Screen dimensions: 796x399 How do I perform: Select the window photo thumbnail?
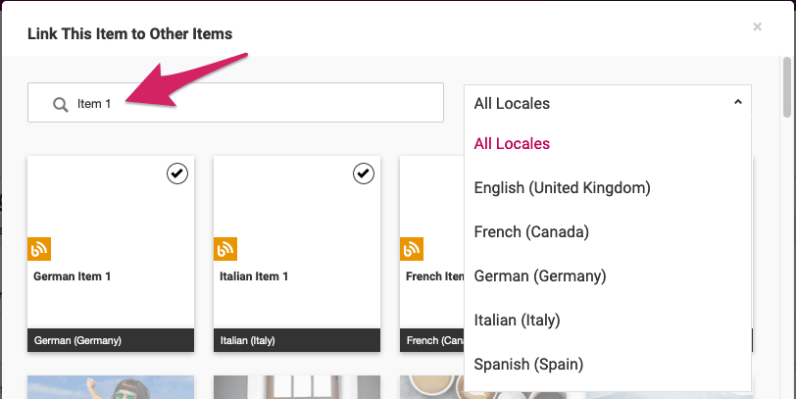pyautogui.click(x=297, y=387)
